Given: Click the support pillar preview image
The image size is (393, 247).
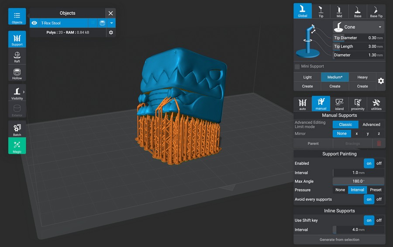Looking at the screenshot, I should click(x=308, y=41).
